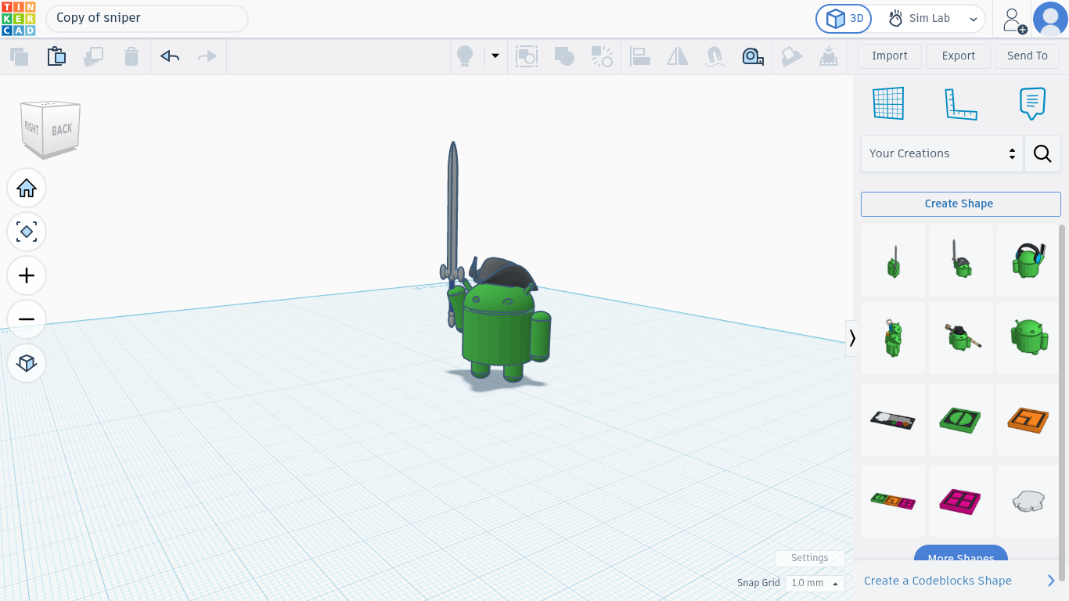This screenshot has height=601, width=1069.
Task: Click the Tinkercad logo
Action: (x=18, y=19)
